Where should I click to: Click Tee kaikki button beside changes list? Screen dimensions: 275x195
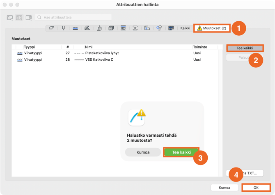click(x=245, y=48)
